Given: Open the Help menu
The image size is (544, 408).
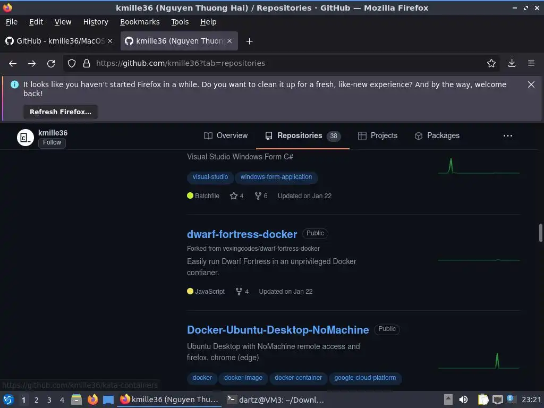Looking at the screenshot, I should pos(208,22).
